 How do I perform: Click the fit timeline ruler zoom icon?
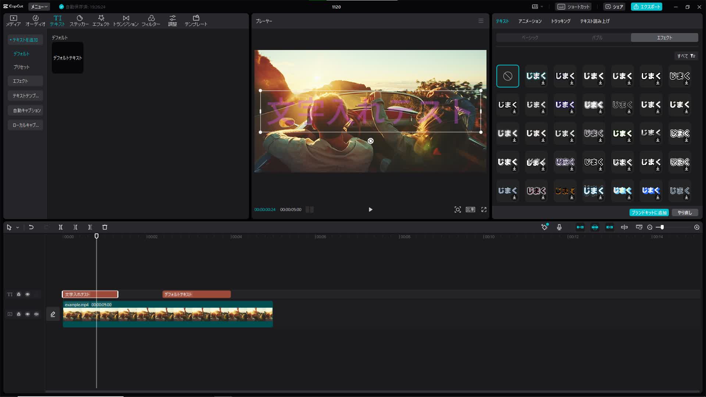click(x=639, y=227)
